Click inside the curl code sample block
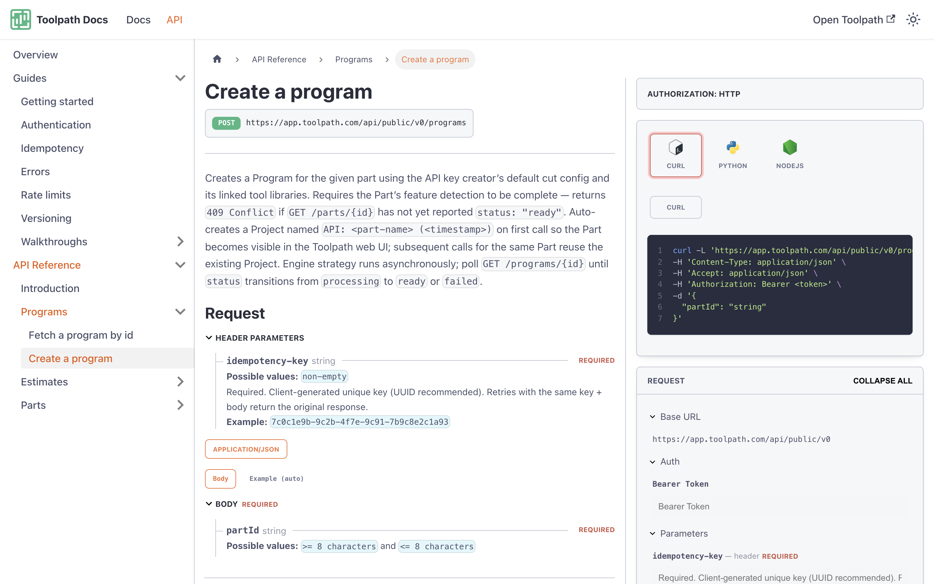Viewport: 934px width, 584px height. click(x=780, y=285)
